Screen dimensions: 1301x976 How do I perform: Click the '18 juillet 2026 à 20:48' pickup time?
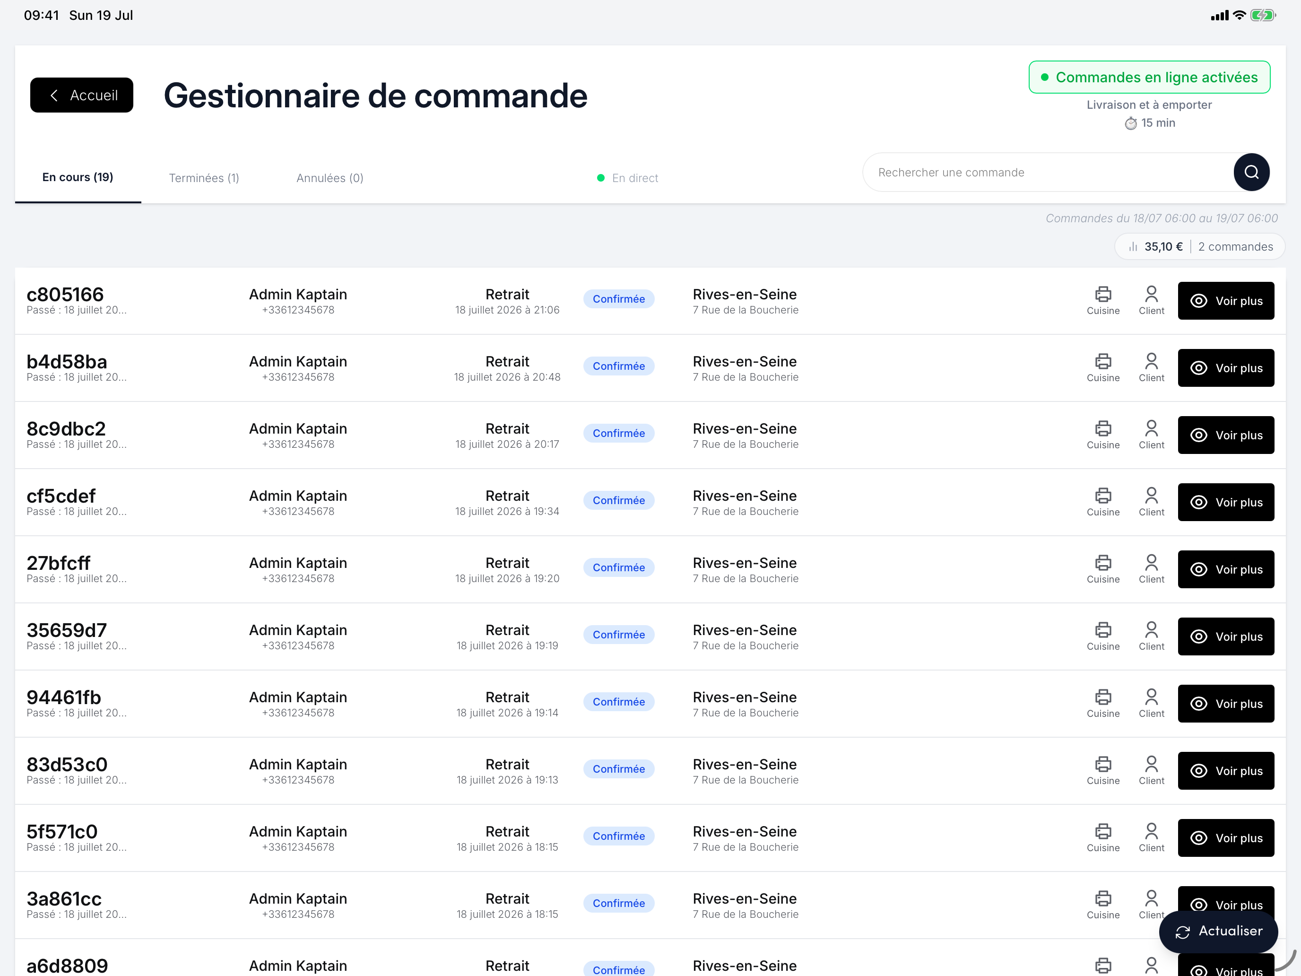(507, 377)
